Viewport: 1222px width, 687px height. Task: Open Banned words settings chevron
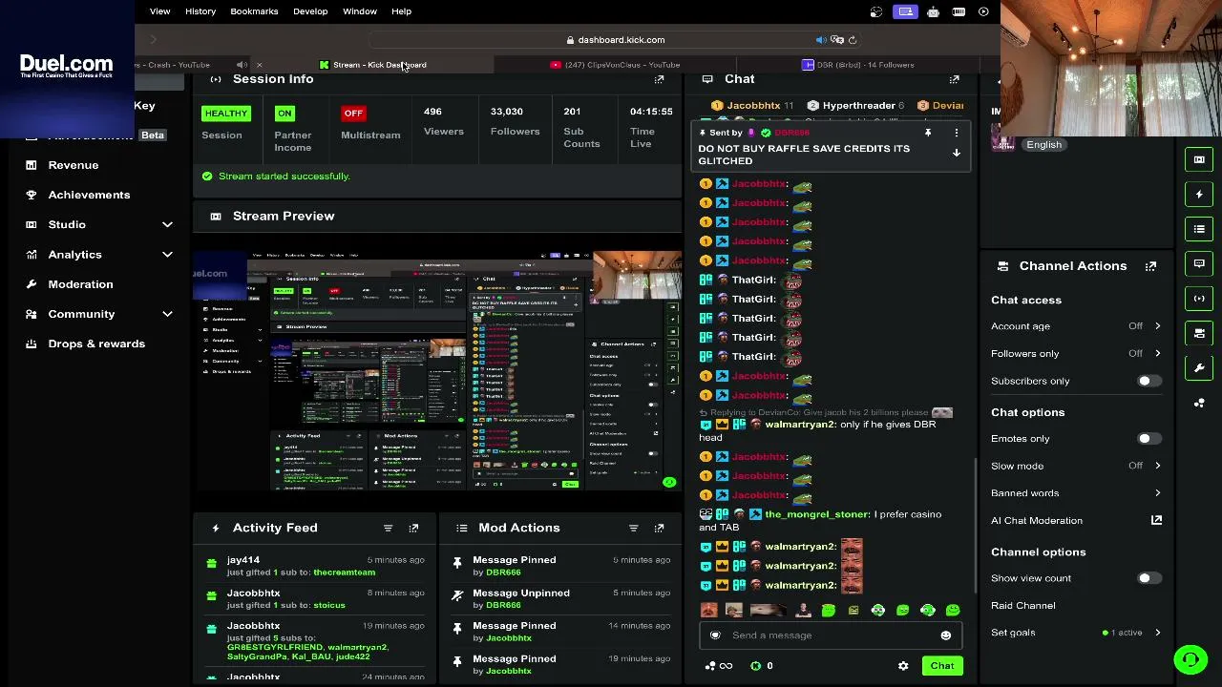point(1157,493)
